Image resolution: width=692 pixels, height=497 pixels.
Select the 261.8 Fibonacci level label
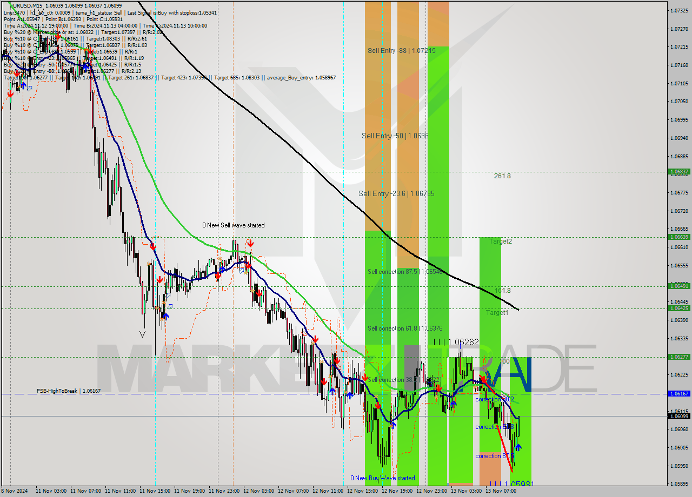(x=502, y=176)
